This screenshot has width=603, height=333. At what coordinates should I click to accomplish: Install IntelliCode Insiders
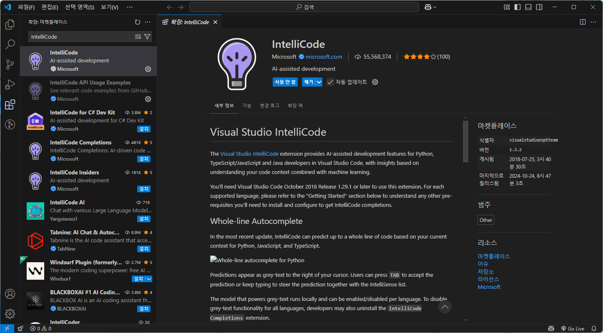tap(144, 189)
